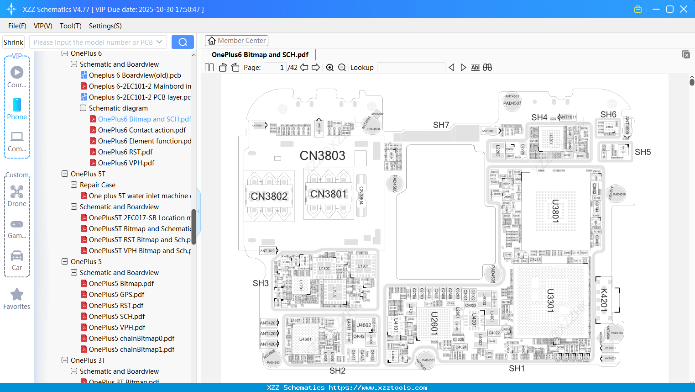Toggle the two-page view icon
The height and width of the screenshot is (392, 695).
click(209, 68)
